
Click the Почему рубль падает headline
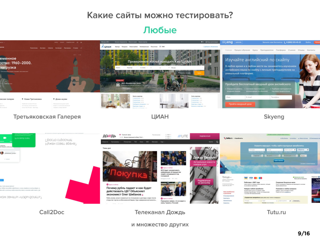tap(129, 191)
